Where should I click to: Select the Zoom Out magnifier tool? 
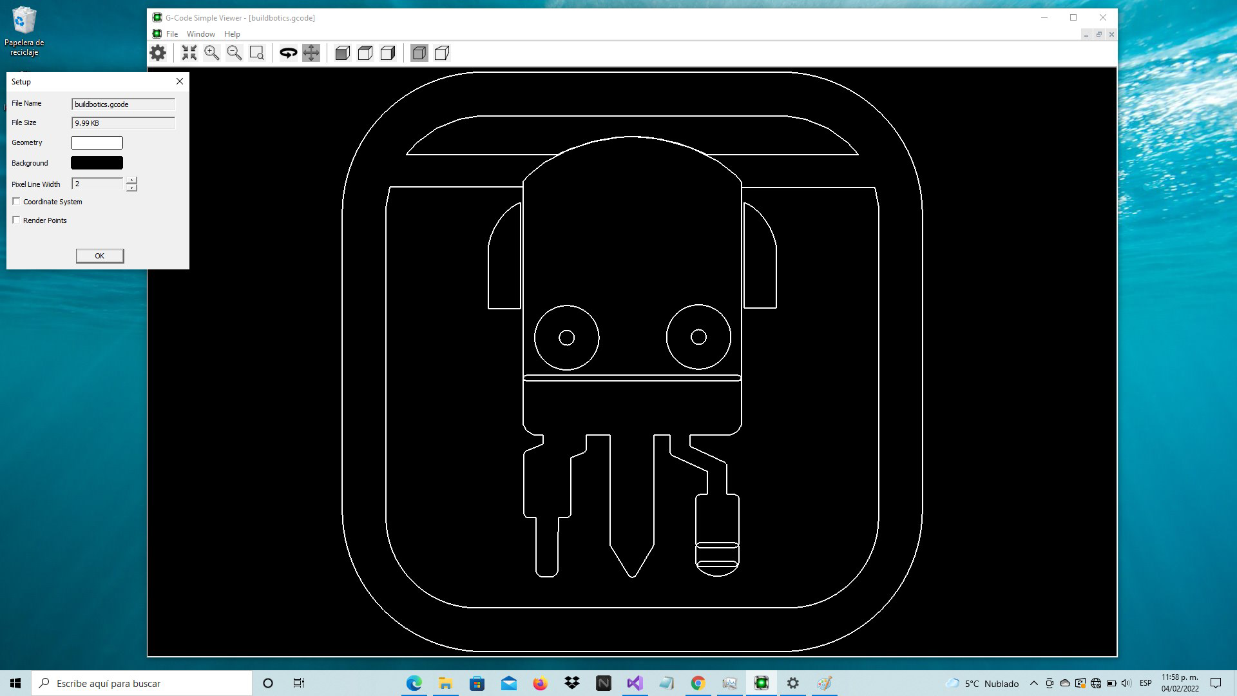[x=235, y=53]
